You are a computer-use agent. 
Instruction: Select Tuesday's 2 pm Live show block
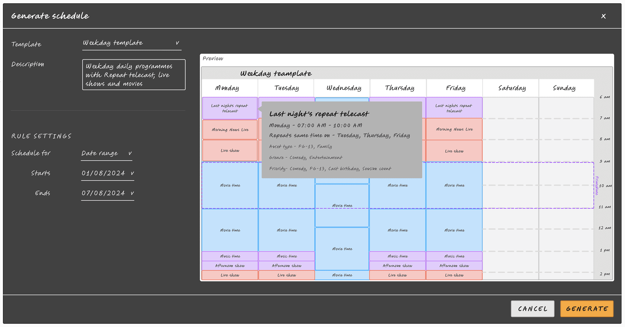(x=287, y=275)
